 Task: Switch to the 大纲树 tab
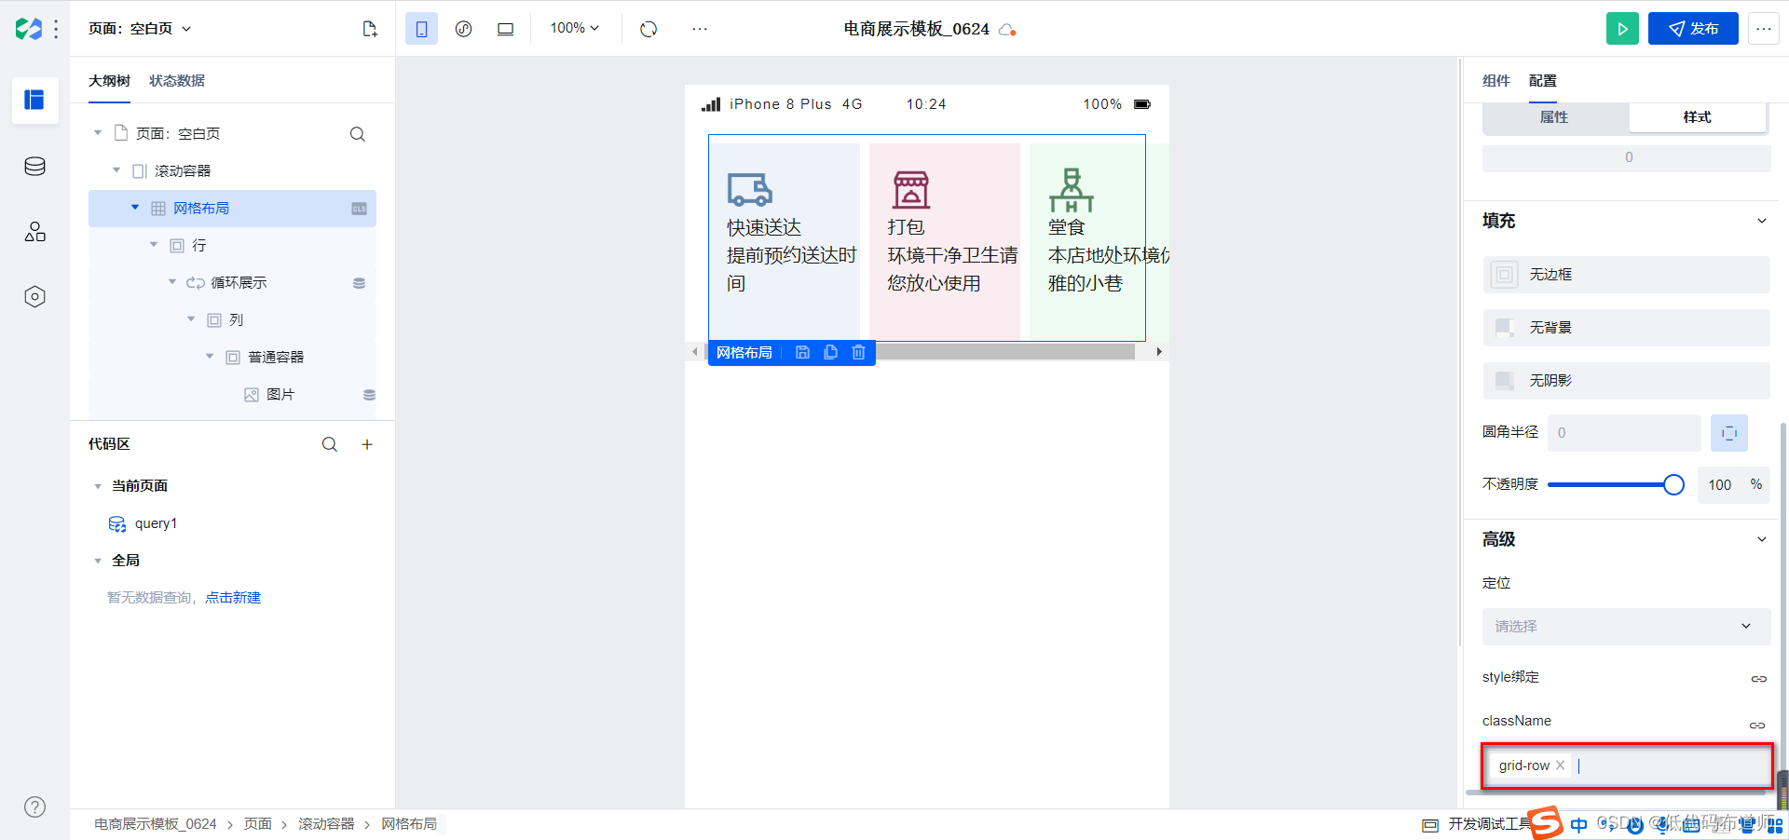(x=109, y=81)
